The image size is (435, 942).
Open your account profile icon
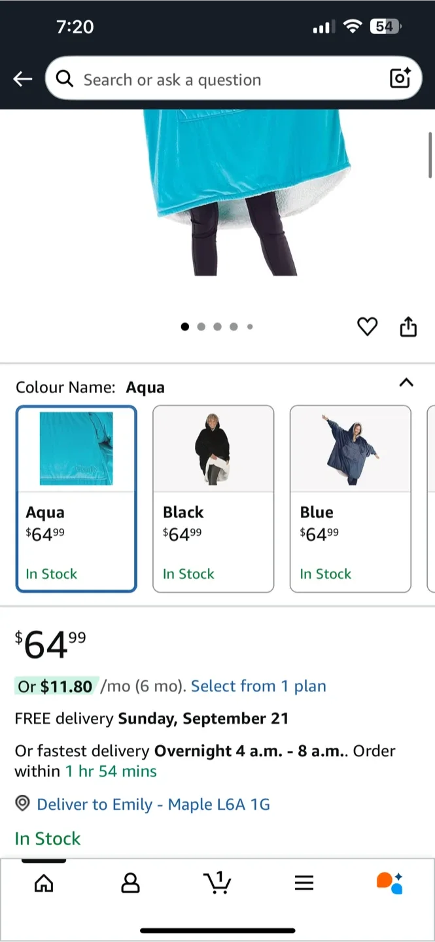(x=130, y=883)
